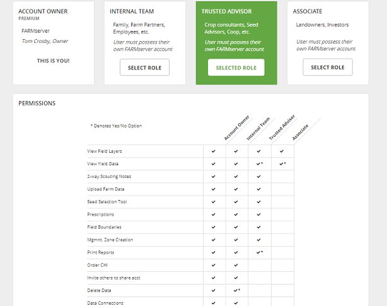Click Account Owner checkmark in View Field Layers row
This screenshot has height=306, width=387.
tap(214, 151)
